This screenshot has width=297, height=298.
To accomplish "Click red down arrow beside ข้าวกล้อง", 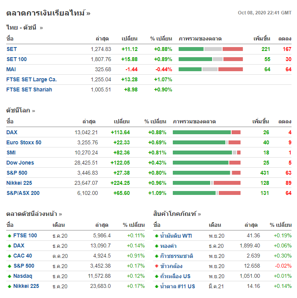I will (156, 266).
